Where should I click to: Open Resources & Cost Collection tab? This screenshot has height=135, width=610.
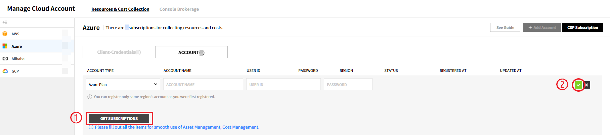pyautogui.click(x=120, y=9)
